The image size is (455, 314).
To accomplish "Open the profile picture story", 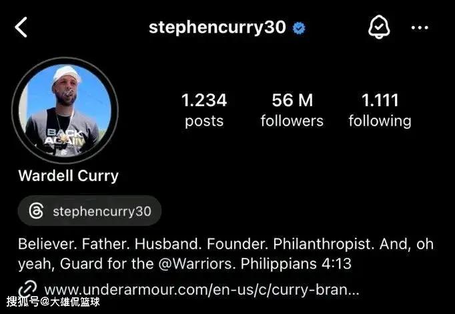I will point(65,110).
